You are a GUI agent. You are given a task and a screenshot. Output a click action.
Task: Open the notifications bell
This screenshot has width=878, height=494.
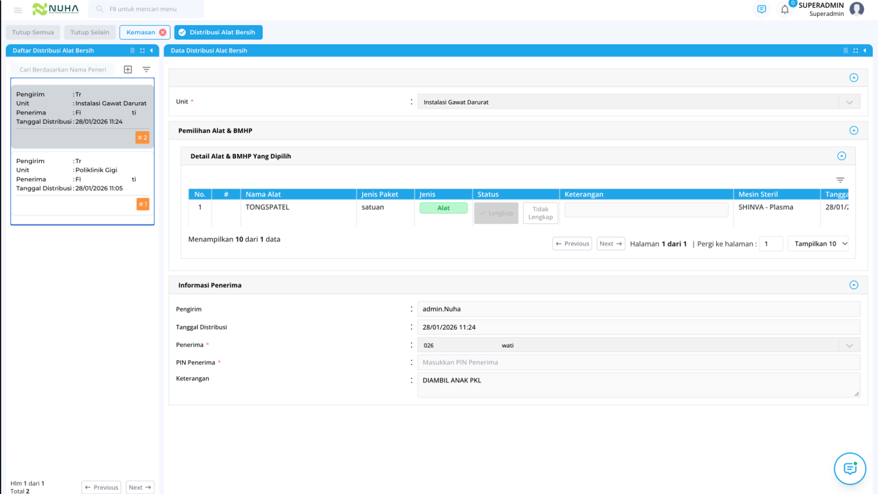pos(785,9)
